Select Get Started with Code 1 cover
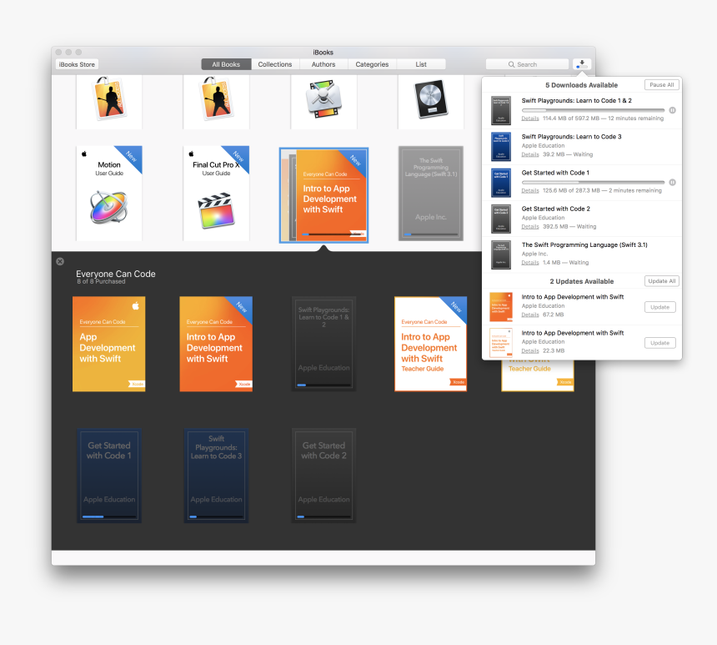Image resolution: width=717 pixels, height=645 pixels. click(109, 476)
